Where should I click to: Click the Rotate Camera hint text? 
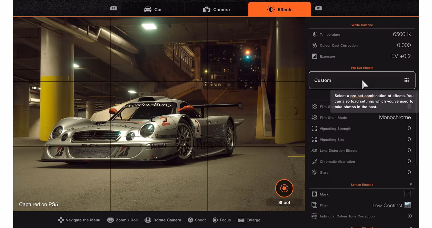pos(167,220)
